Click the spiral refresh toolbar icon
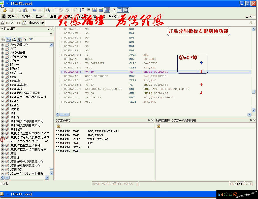The width and height of the screenshot is (258, 199). [x=75, y=10]
